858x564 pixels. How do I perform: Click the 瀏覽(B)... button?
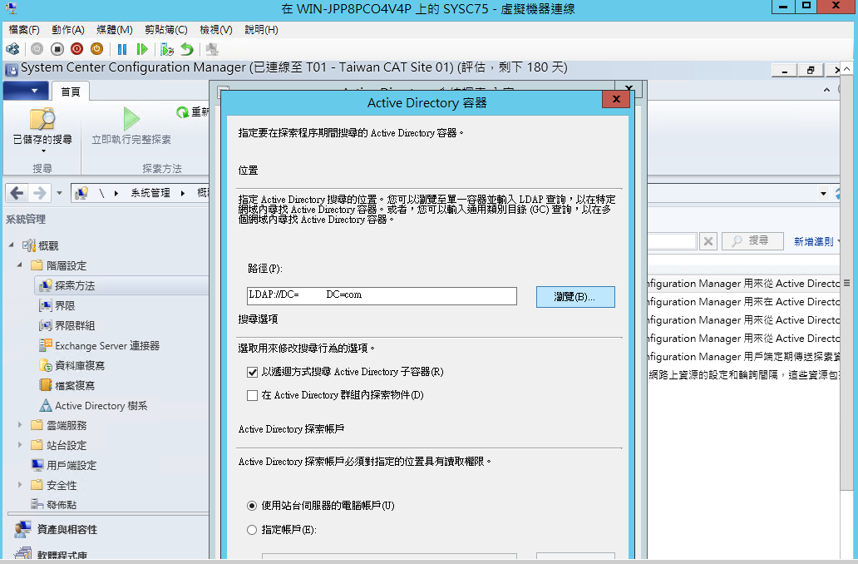coord(575,297)
